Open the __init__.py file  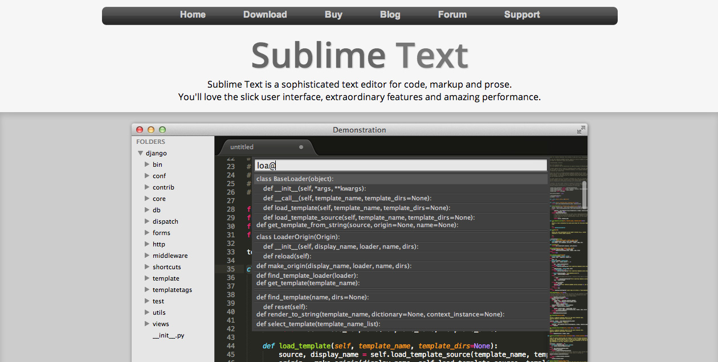pos(168,335)
